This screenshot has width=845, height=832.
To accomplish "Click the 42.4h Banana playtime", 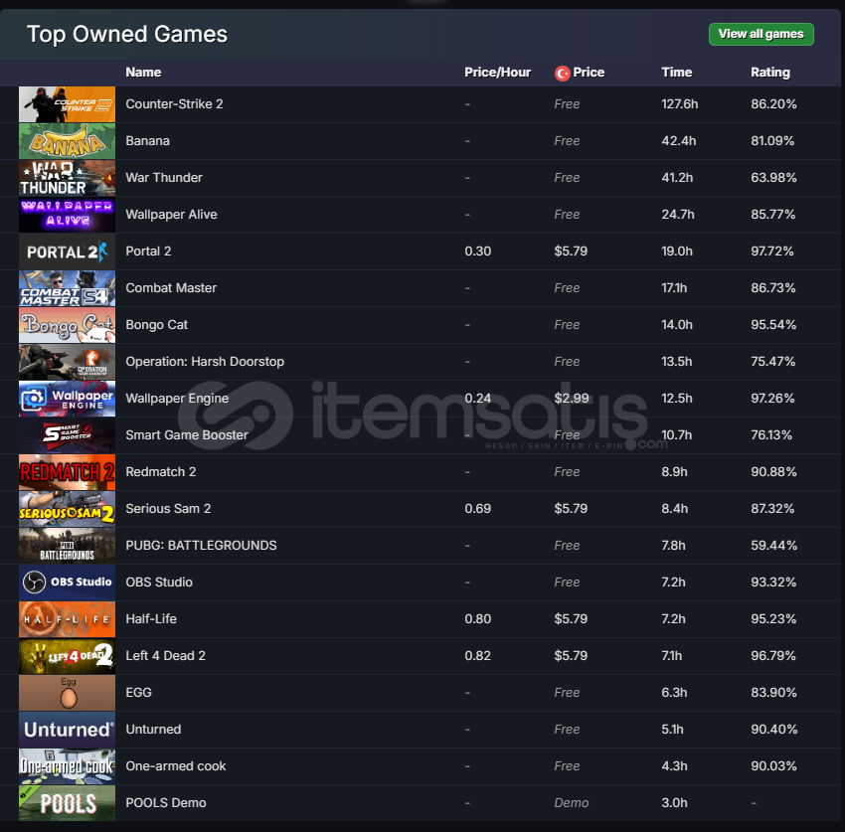I will 678,140.
